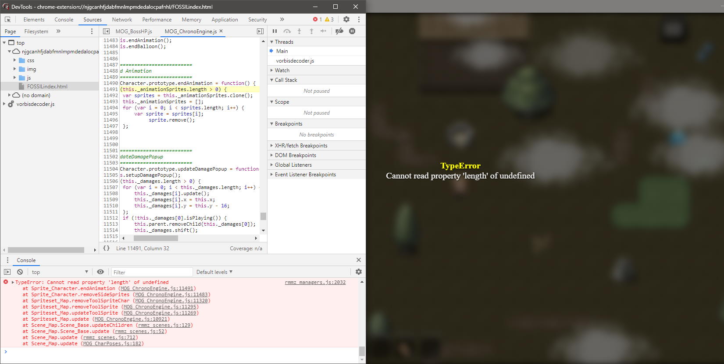Expand the img folder

[x=15, y=69]
